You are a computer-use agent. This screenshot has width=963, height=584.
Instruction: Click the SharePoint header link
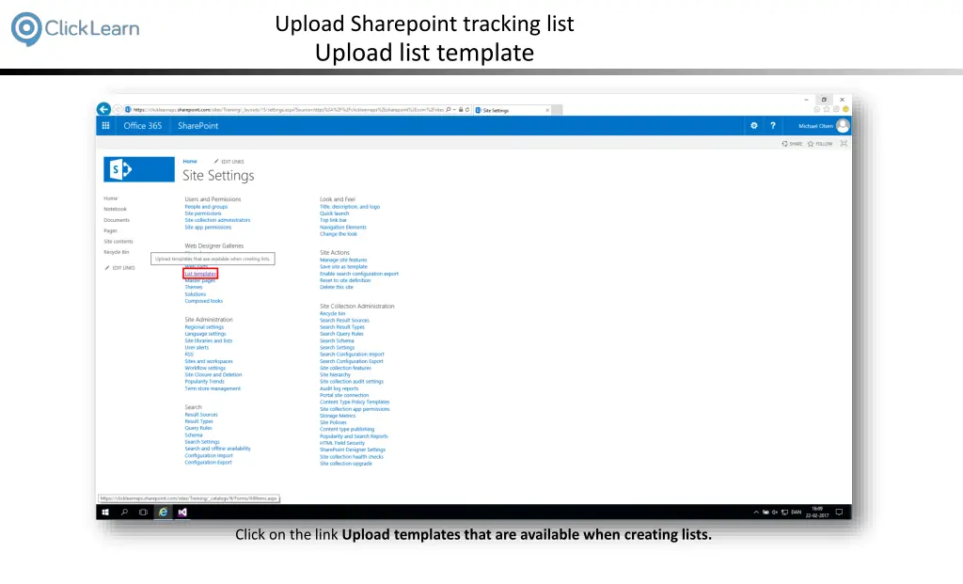[197, 125]
